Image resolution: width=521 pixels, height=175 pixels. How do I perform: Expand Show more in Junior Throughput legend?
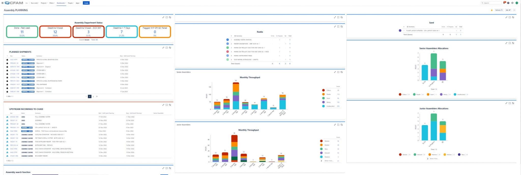[x=329, y=161]
